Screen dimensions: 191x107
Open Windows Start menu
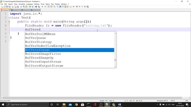(3, 104)
